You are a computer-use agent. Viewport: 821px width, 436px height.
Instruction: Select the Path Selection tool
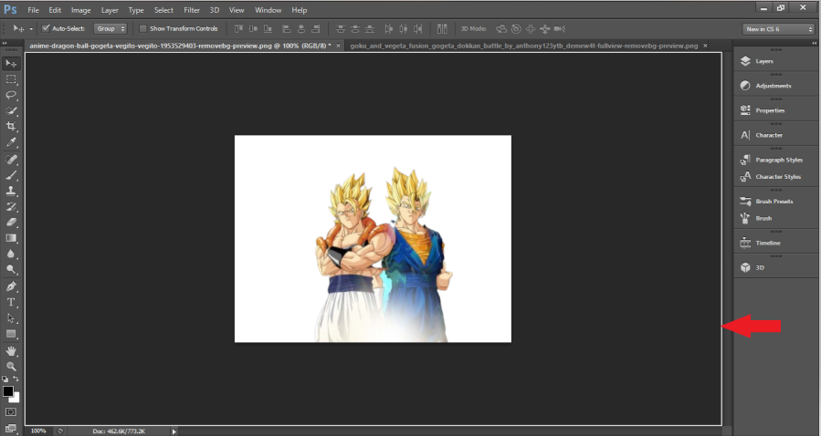(x=11, y=317)
